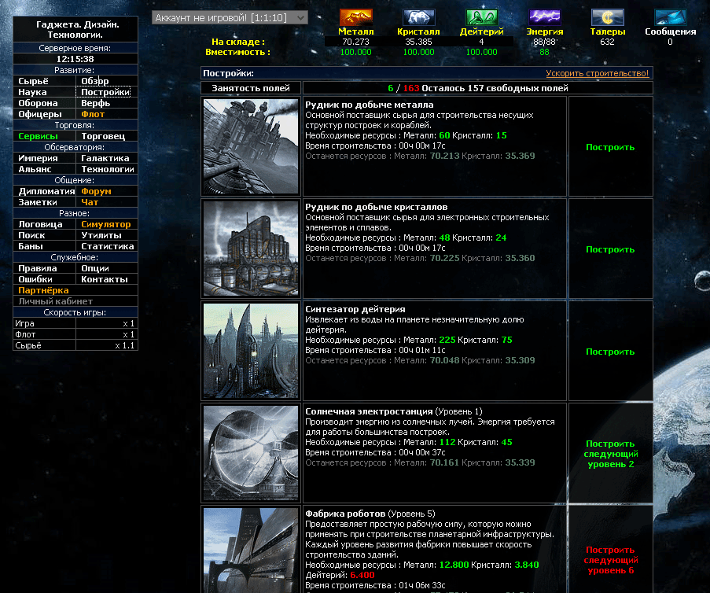Click the Талеры coin icon
This screenshot has width=710, height=593.
coord(607,17)
